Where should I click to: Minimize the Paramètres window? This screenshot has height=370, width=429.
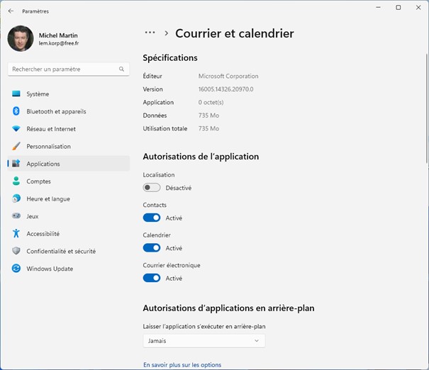pyautogui.click(x=379, y=7)
